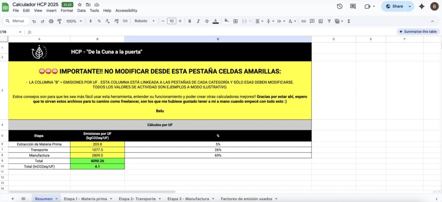
Task: Open the 123 more formats menu
Action: [x=125, y=21]
